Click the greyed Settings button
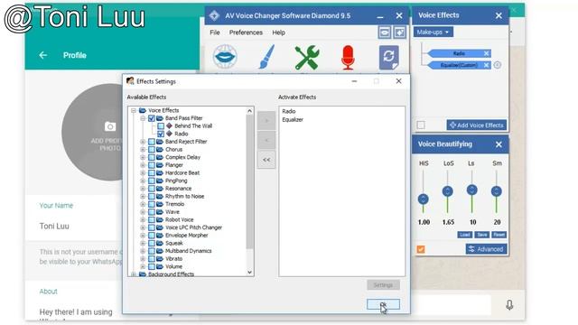 click(x=383, y=285)
